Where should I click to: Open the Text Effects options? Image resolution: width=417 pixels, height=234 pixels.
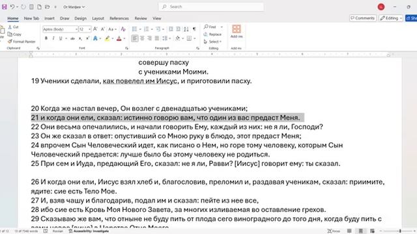(x=95, y=38)
